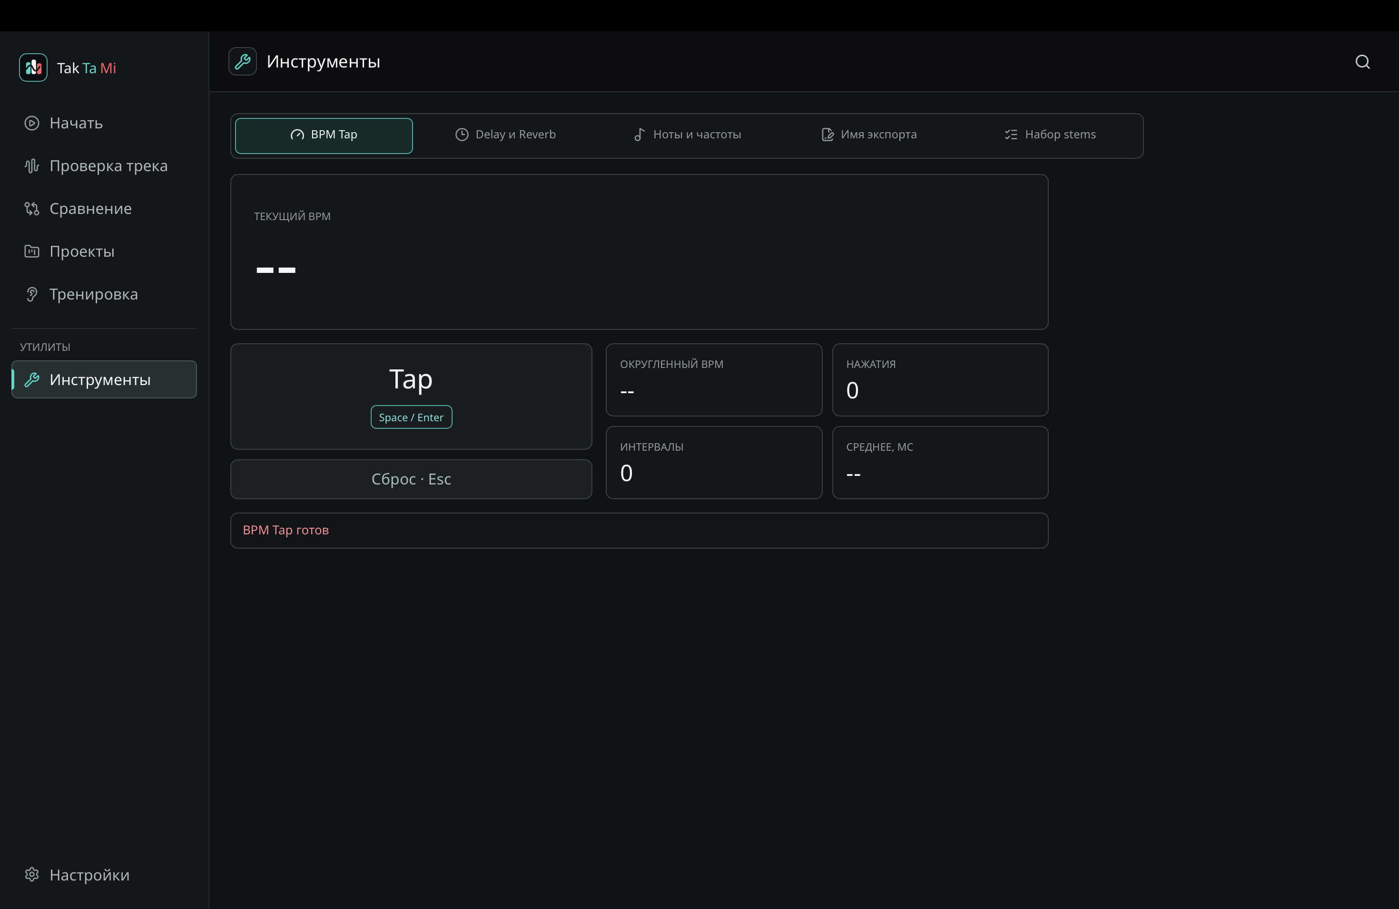
Task: Open the Ноты и частоты tab
Action: (687, 135)
